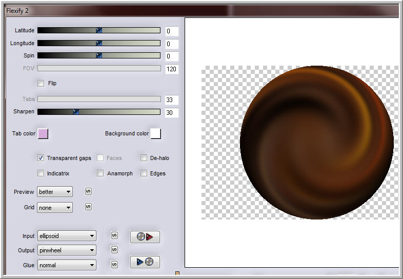Open the Glue dropdown showing normal
Screen dimensions: 403x279
tap(67, 265)
